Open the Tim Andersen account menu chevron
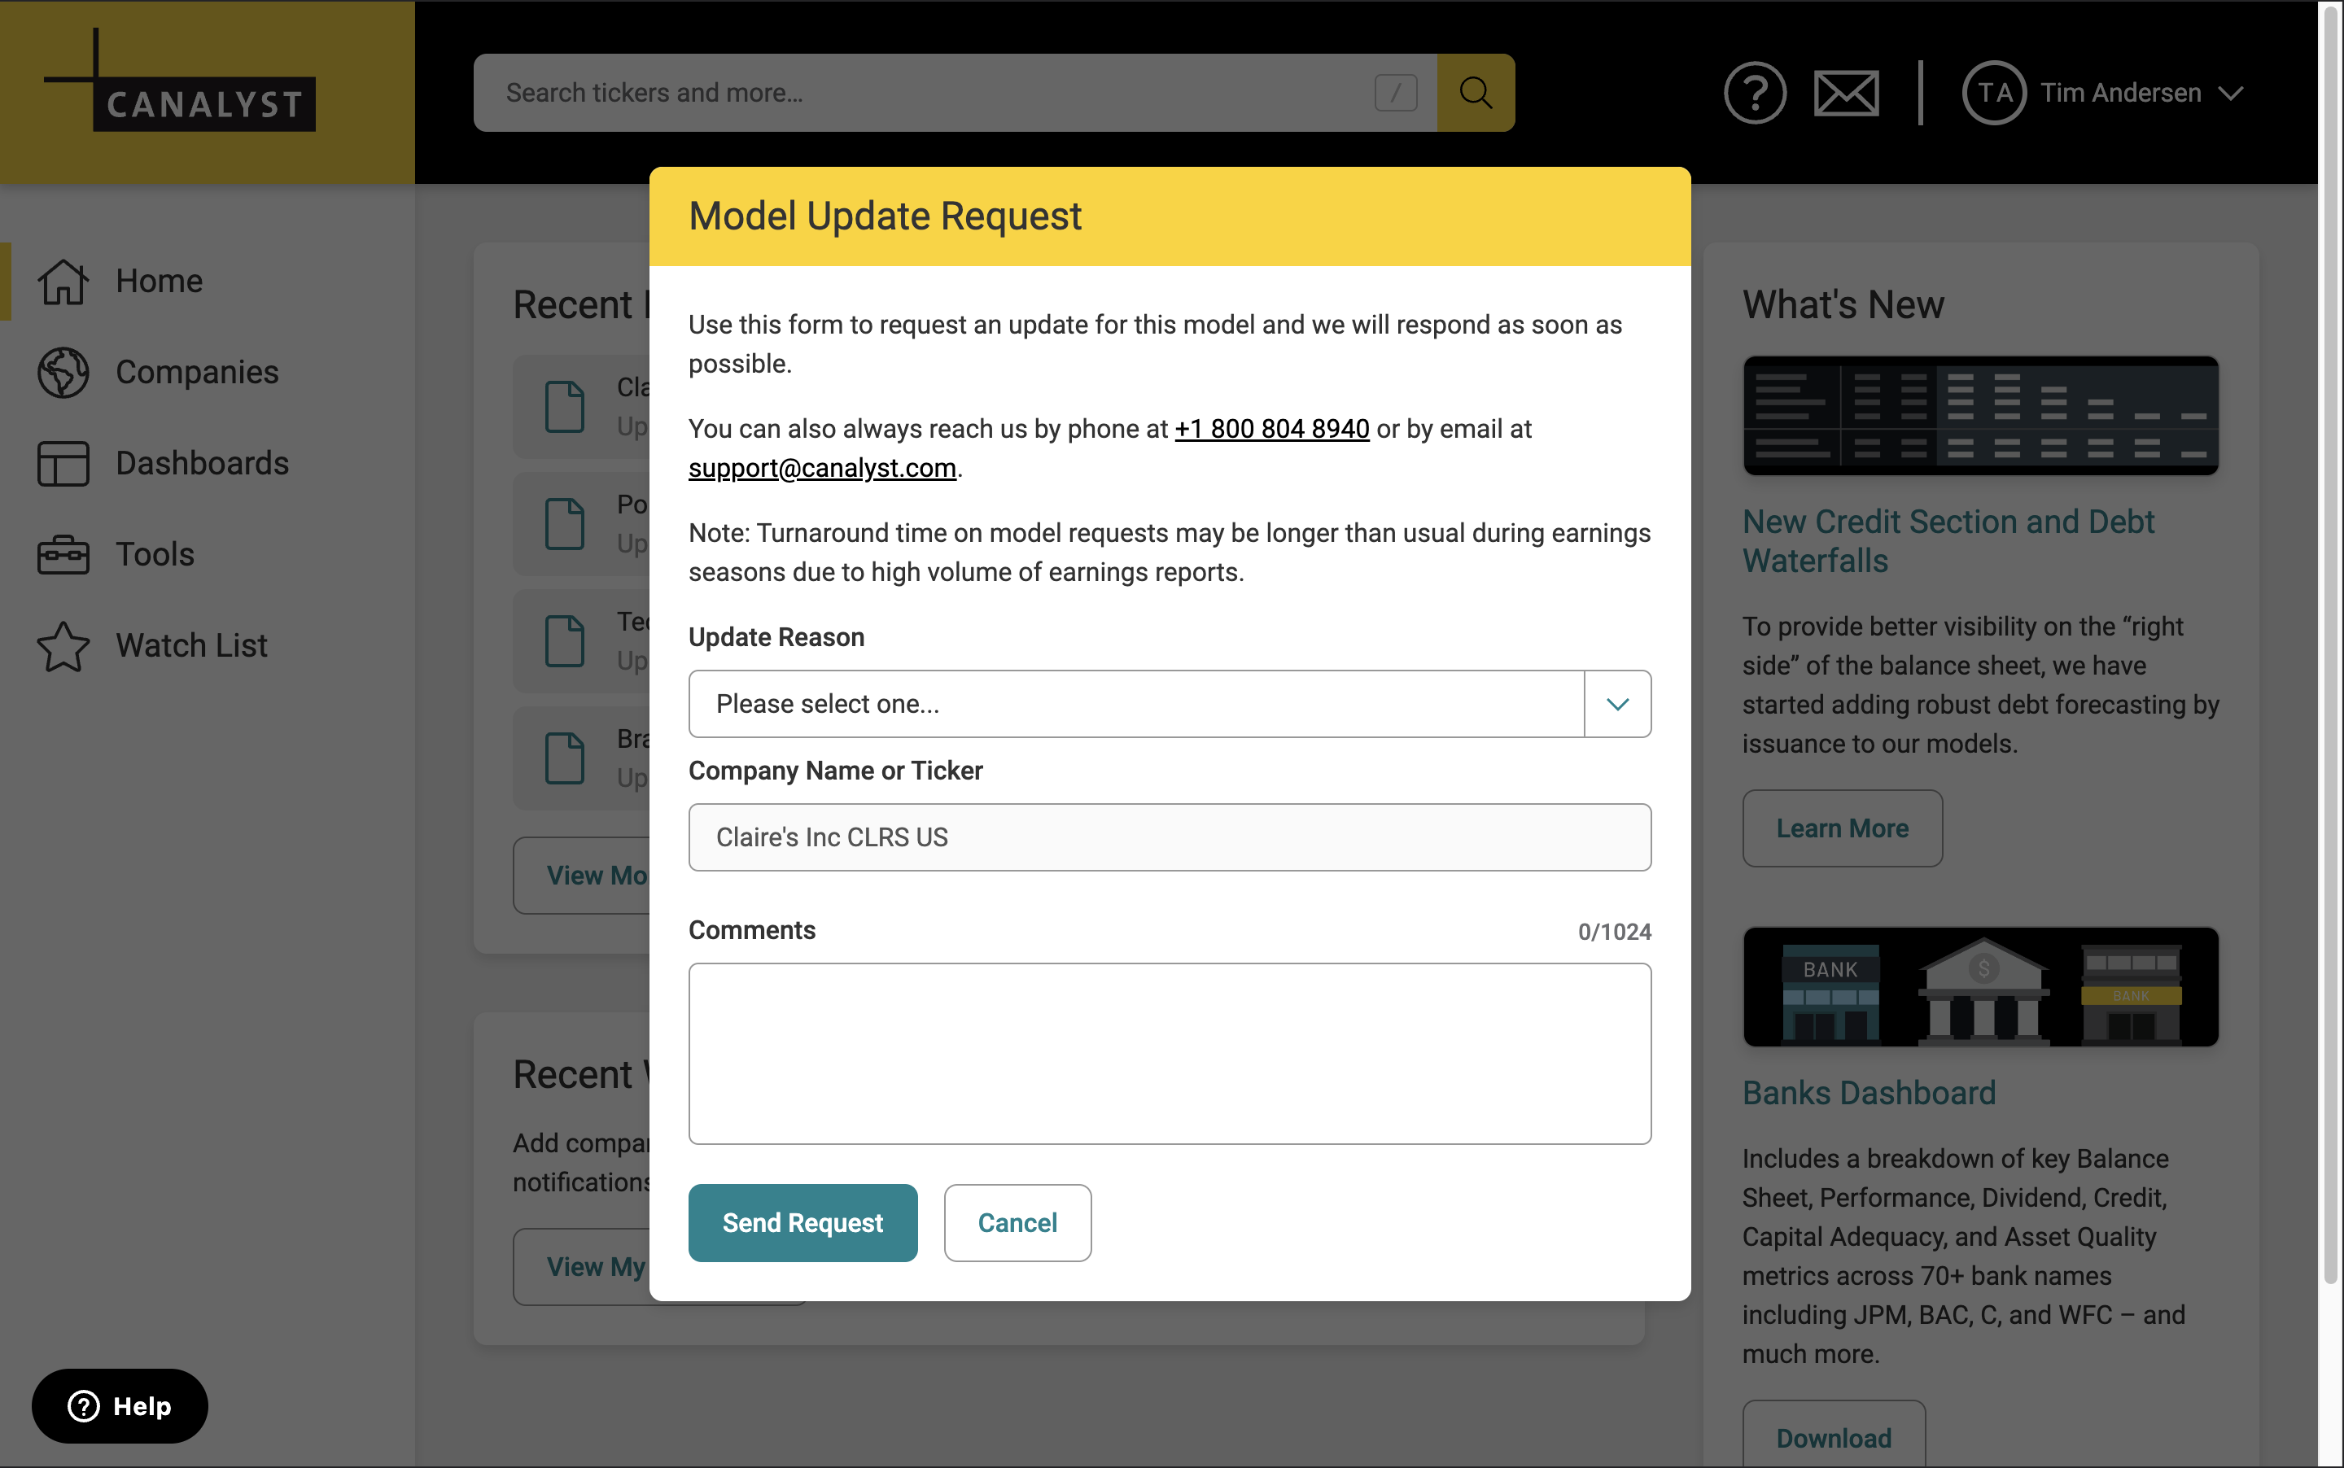The height and width of the screenshot is (1468, 2344). [x=2232, y=94]
